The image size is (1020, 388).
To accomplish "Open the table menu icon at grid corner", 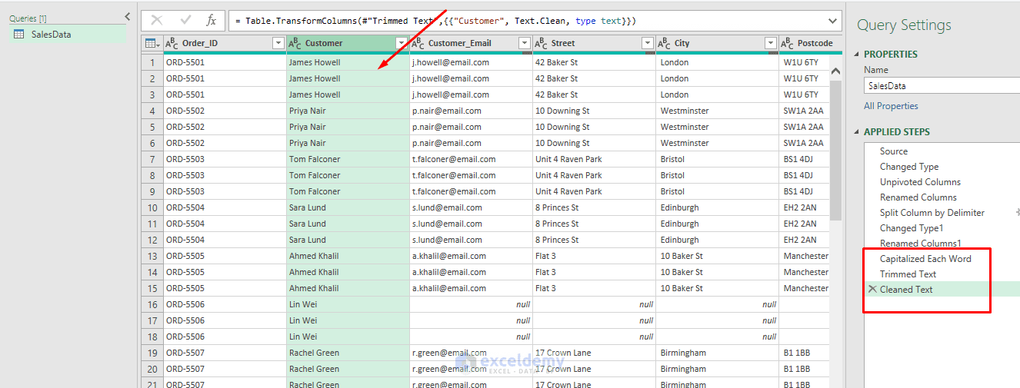I will coord(152,43).
